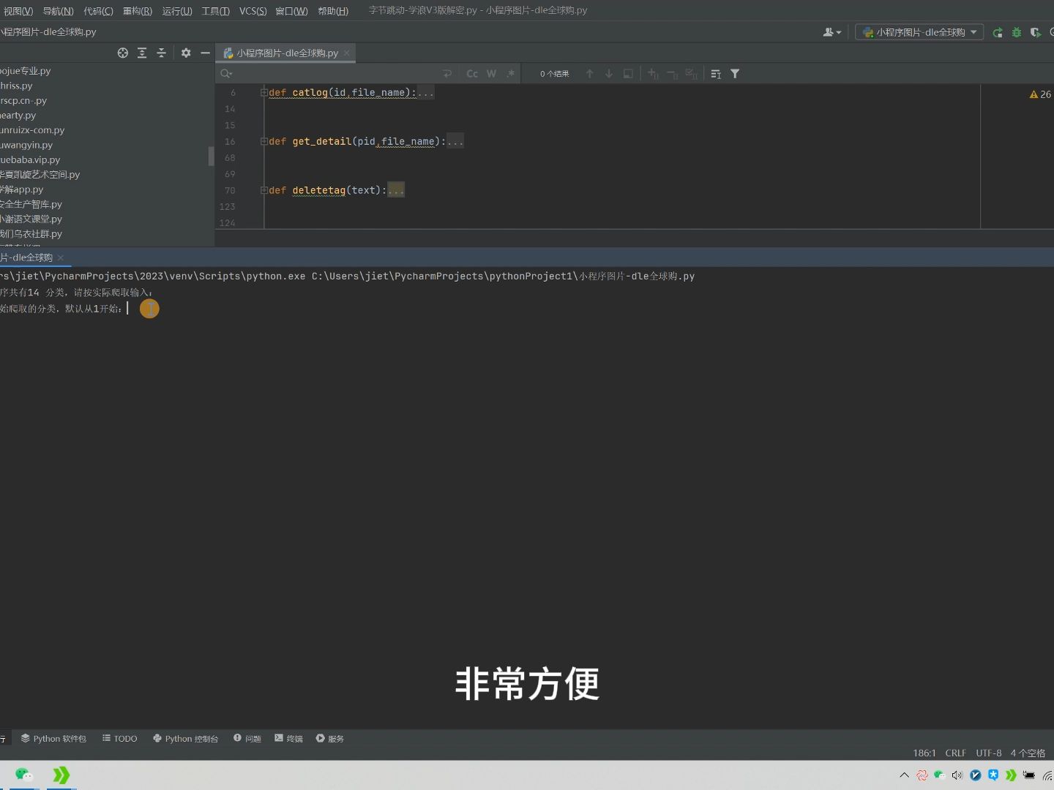Viewport: 1054px width, 790px height.
Task: Hide the project panel with minus icon
Action: (206, 53)
